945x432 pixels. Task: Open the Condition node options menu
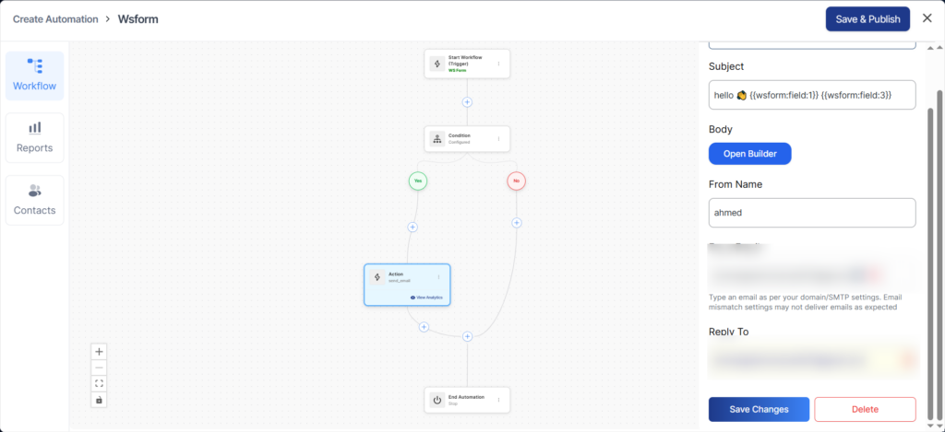click(498, 139)
